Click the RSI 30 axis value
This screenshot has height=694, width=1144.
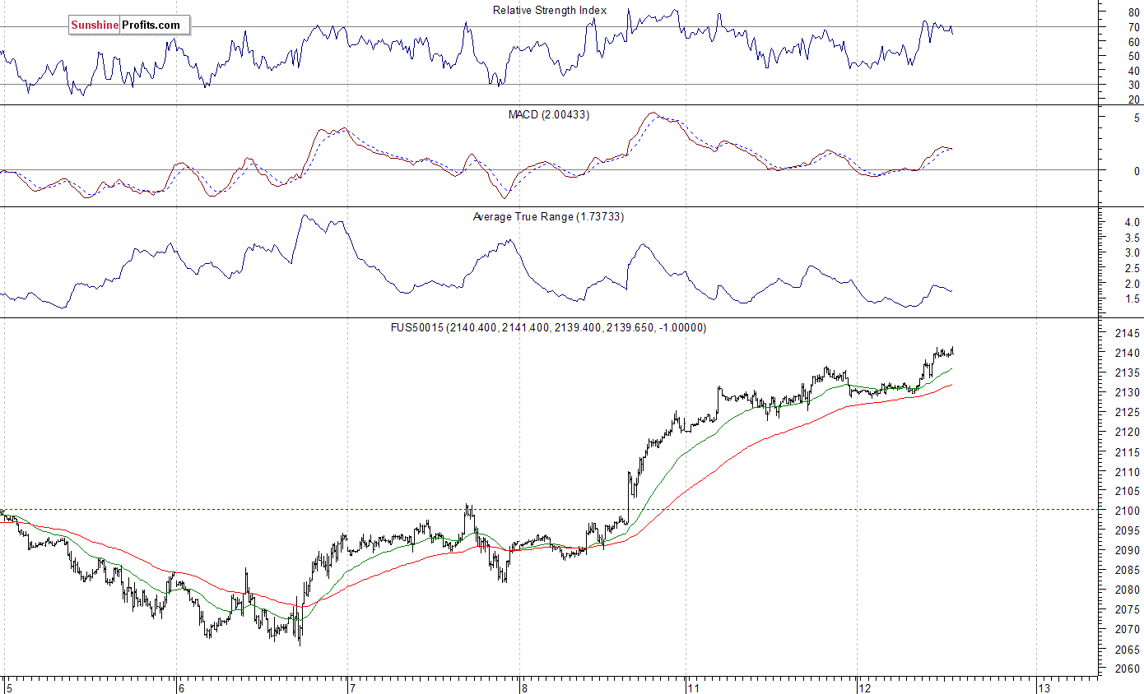1133,85
